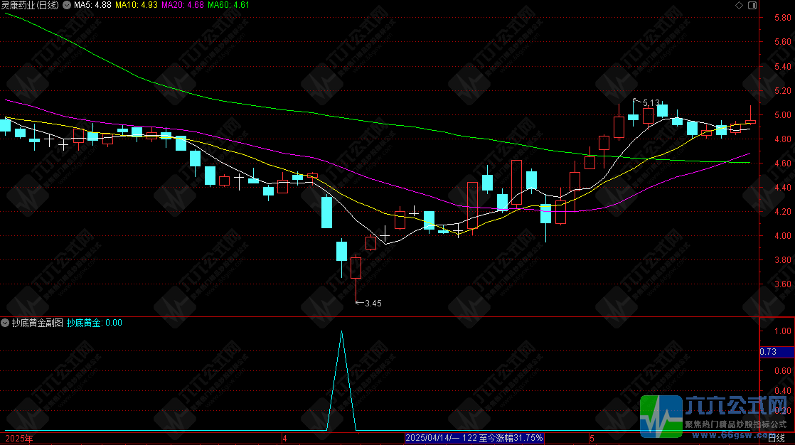This screenshot has width=795, height=445.
Task: Click month 4 marker on time axis
Action: point(284,439)
